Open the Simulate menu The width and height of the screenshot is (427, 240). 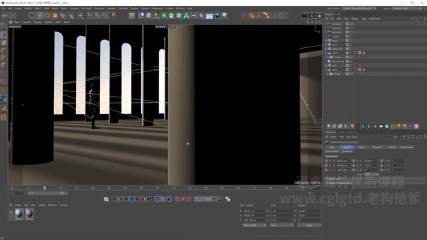pyautogui.click(x=123, y=9)
